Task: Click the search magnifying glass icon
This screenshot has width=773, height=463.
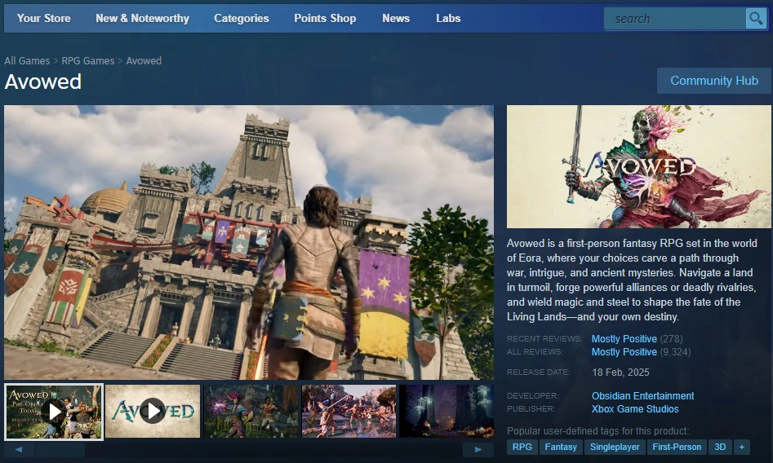Action: [x=756, y=19]
